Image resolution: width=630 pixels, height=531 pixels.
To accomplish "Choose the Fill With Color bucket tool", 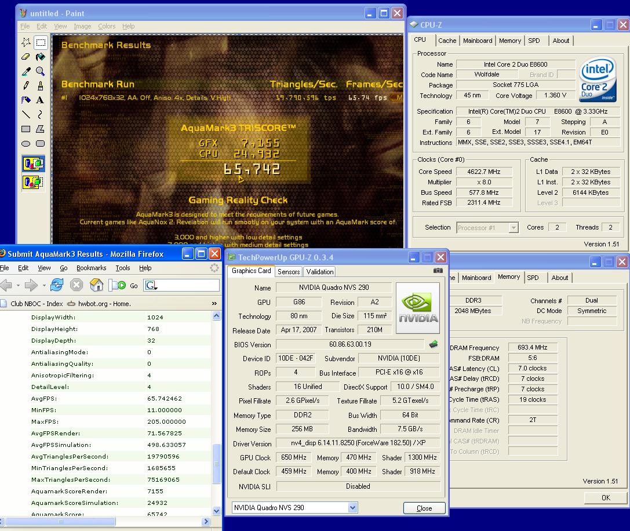I will point(41,57).
